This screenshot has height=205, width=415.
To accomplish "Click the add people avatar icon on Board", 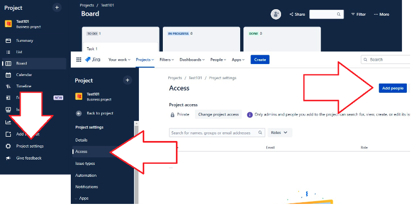I will (x=276, y=14).
